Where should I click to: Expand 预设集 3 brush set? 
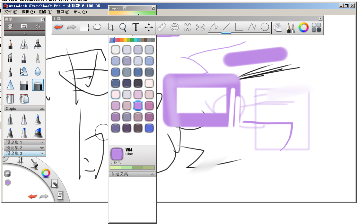click(x=25, y=153)
